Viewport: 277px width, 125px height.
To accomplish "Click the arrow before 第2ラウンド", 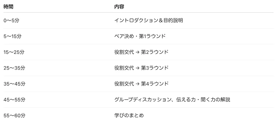I will 137,52.
